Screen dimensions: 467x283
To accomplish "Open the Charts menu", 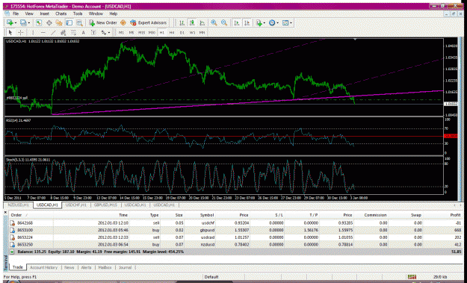I will (x=61, y=13).
